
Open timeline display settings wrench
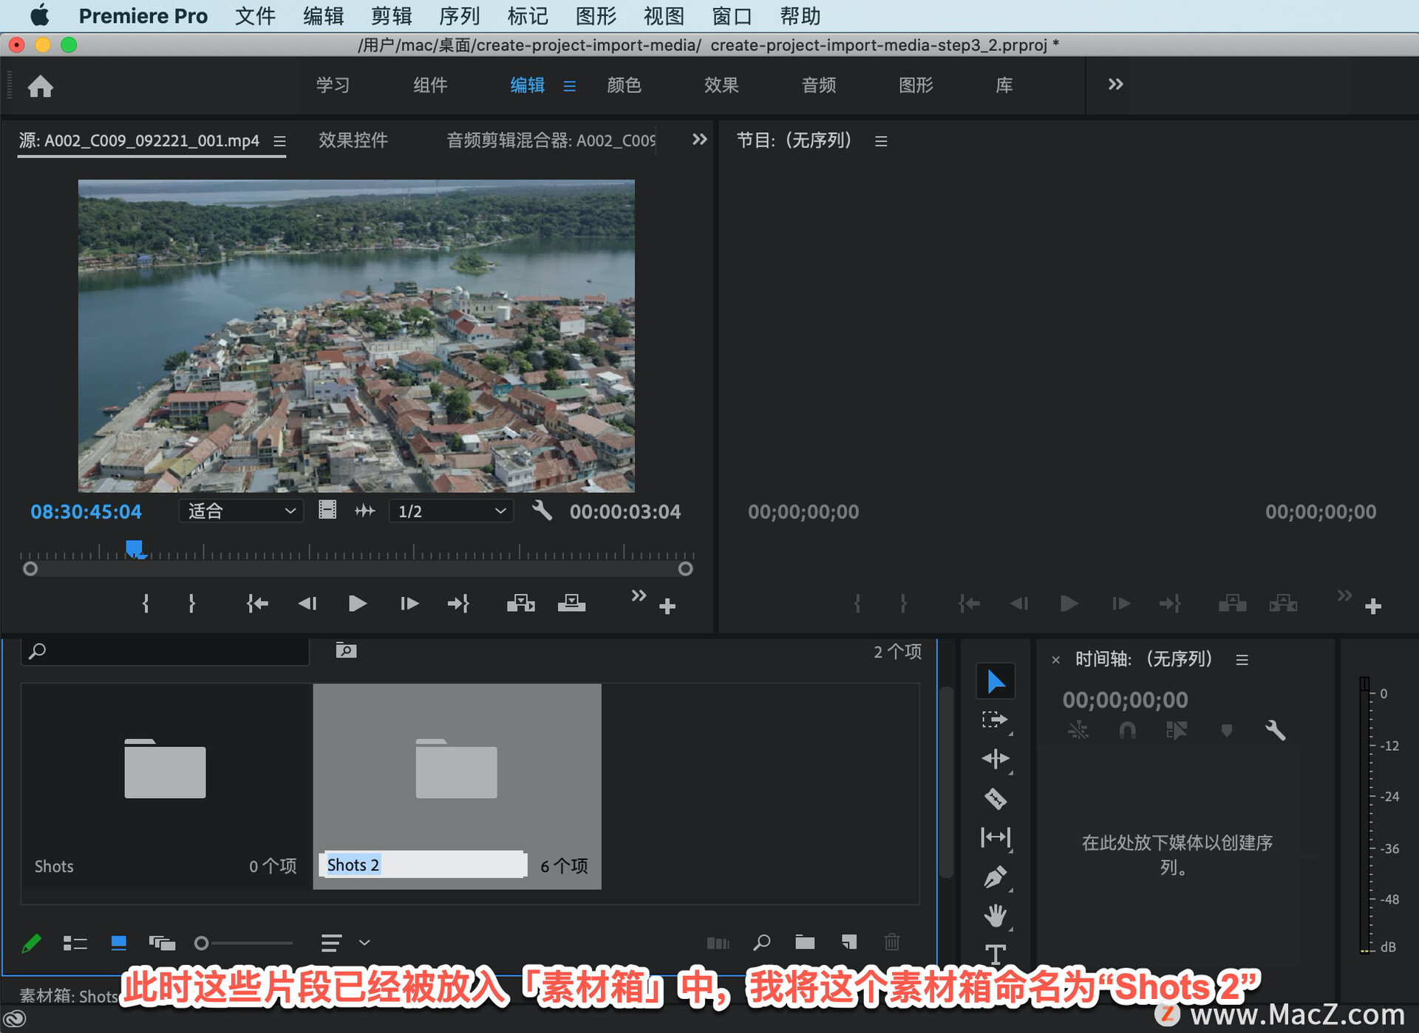pos(1275,731)
